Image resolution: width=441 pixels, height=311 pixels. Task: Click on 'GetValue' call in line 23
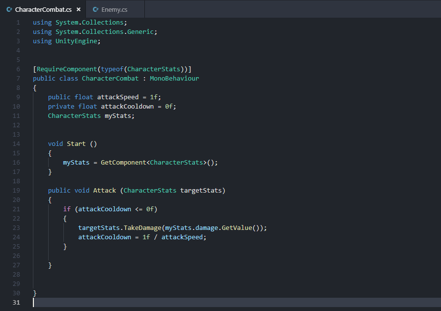click(x=237, y=227)
